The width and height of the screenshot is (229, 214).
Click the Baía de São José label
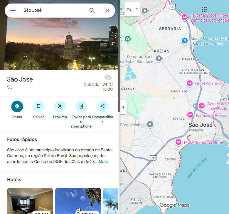197,167
